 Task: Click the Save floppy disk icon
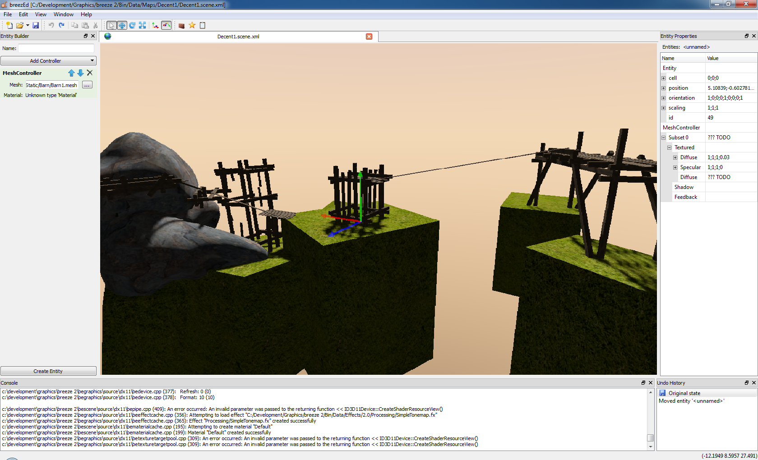pos(36,25)
